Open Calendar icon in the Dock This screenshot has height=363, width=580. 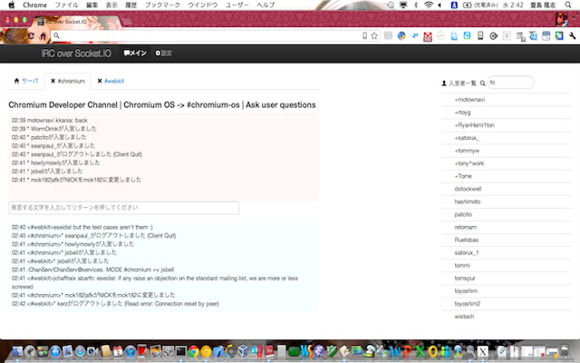tap(118, 351)
